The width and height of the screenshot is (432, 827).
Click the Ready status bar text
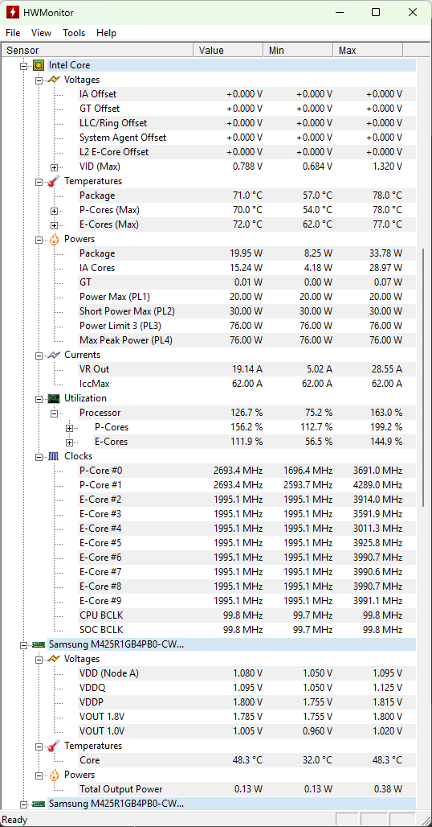point(14,820)
